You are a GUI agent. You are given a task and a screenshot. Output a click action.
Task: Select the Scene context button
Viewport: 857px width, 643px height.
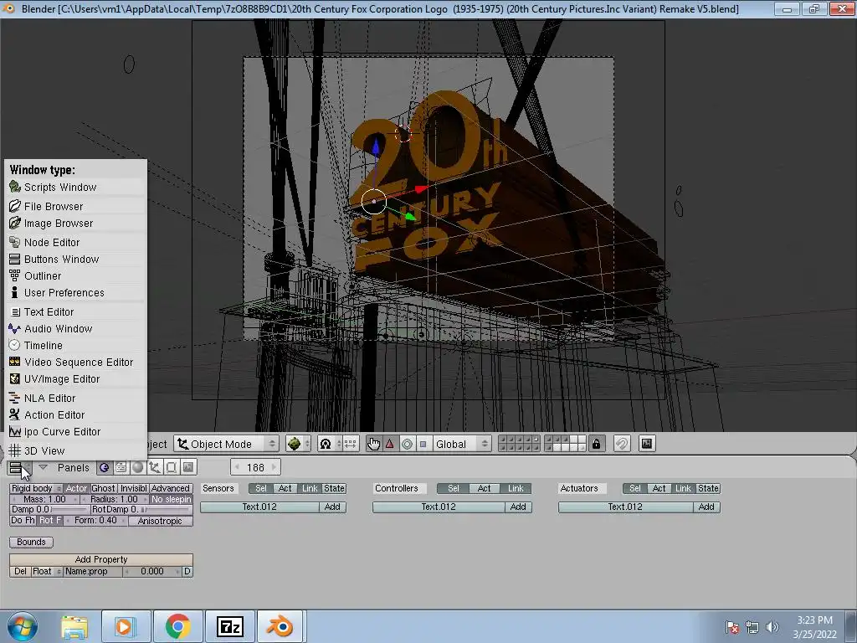[188, 467]
